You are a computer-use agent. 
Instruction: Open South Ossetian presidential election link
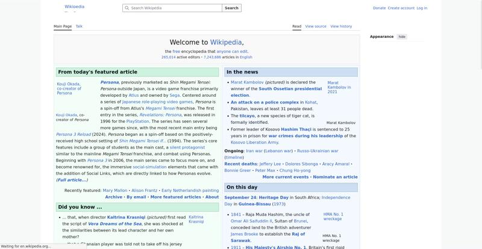277,92
